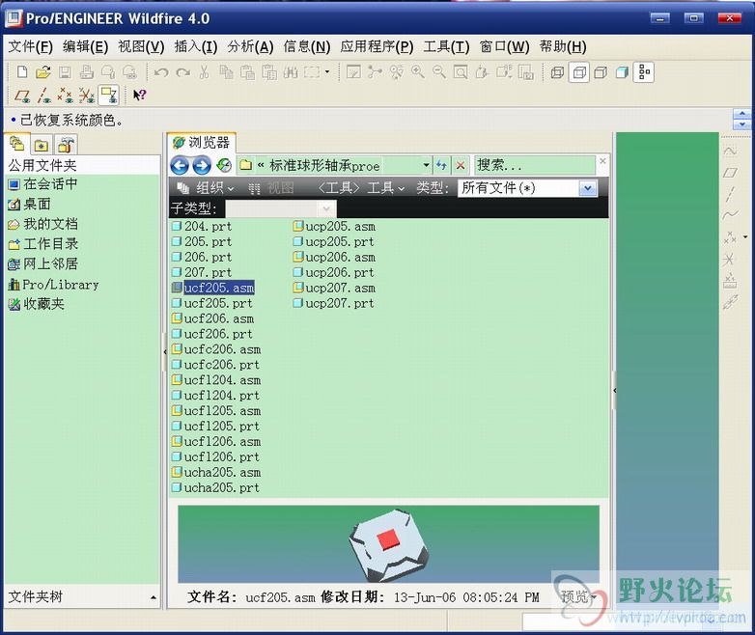Select file ucf206.prt
This screenshot has height=635, width=755.
212,334
